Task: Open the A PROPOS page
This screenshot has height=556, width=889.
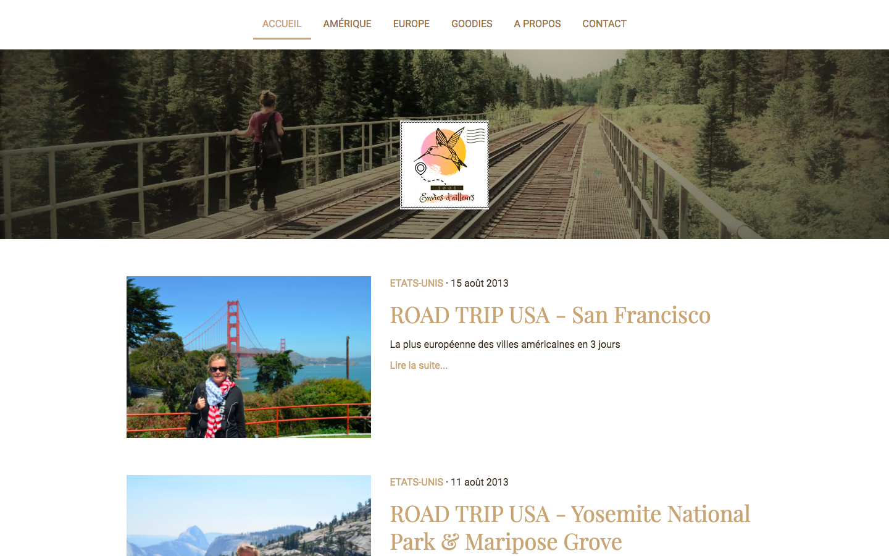Action: click(537, 23)
